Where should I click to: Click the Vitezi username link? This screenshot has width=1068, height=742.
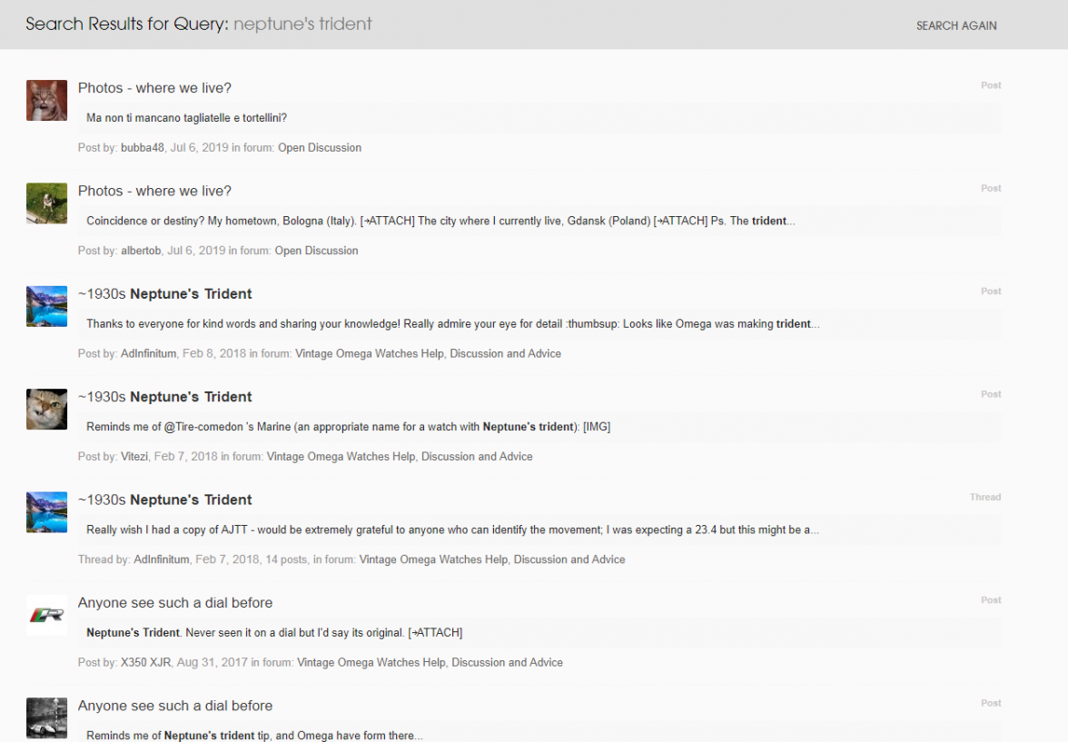click(x=133, y=457)
